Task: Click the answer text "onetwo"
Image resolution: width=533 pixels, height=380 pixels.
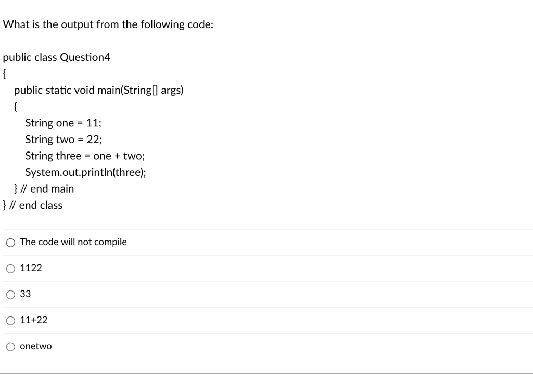Action: pos(35,346)
